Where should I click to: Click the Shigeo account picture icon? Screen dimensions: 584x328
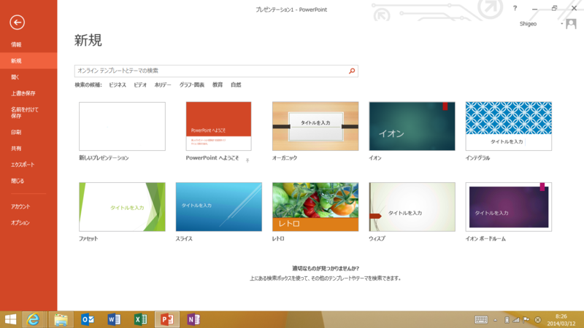[x=571, y=24]
